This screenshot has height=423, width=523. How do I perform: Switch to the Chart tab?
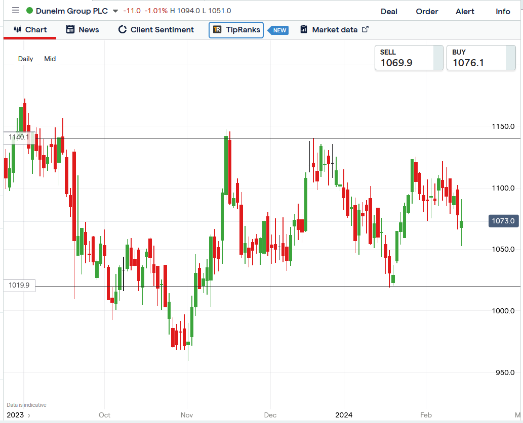pos(30,30)
